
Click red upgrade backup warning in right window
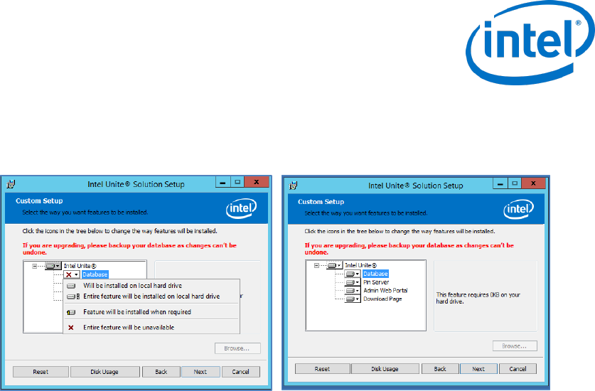coord(409,249)
